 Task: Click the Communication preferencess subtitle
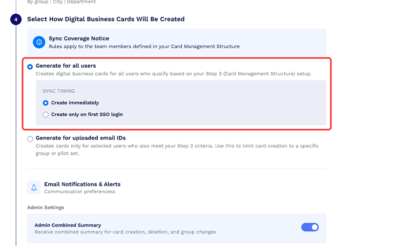tap(79, 192)
